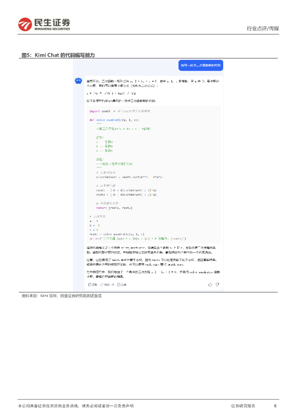Click the Kimi chatbot avatar icon
Viewport: 297px width, 420px height.
[78, 81]
